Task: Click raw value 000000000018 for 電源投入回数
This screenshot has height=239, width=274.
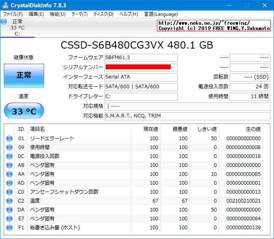Action: click(x=244, y=156)
